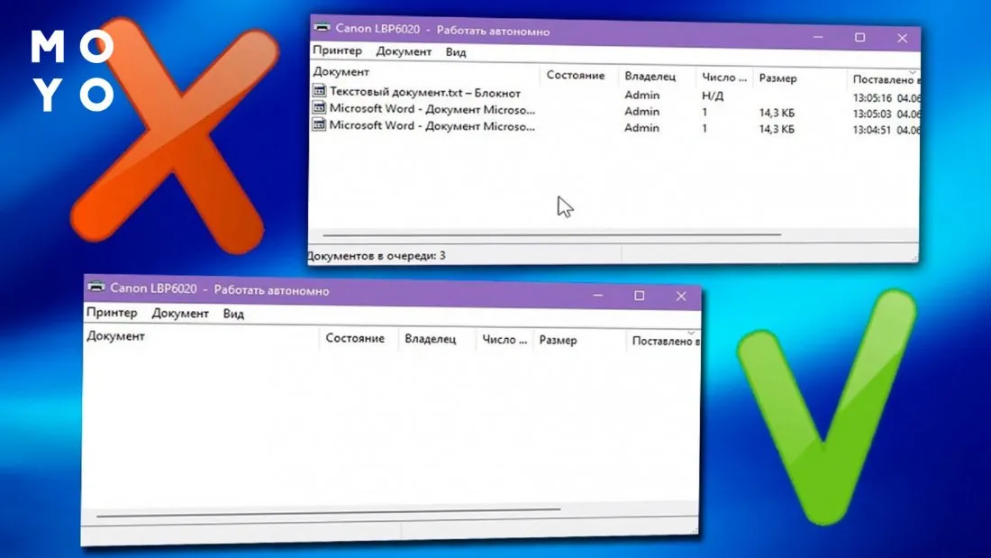
Task: Click the title Canon LBP6020 of the empty queue window
Action: click(x=153, y=288)
